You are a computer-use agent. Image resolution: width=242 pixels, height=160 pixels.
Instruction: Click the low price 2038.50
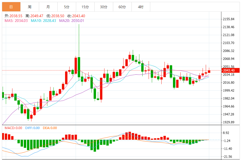click(x=58, y=16)
